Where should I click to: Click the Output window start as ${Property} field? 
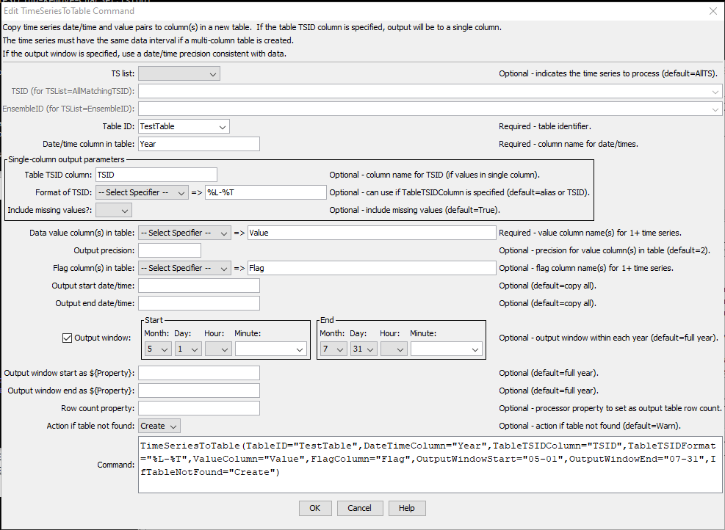click(x=199, y=373)
